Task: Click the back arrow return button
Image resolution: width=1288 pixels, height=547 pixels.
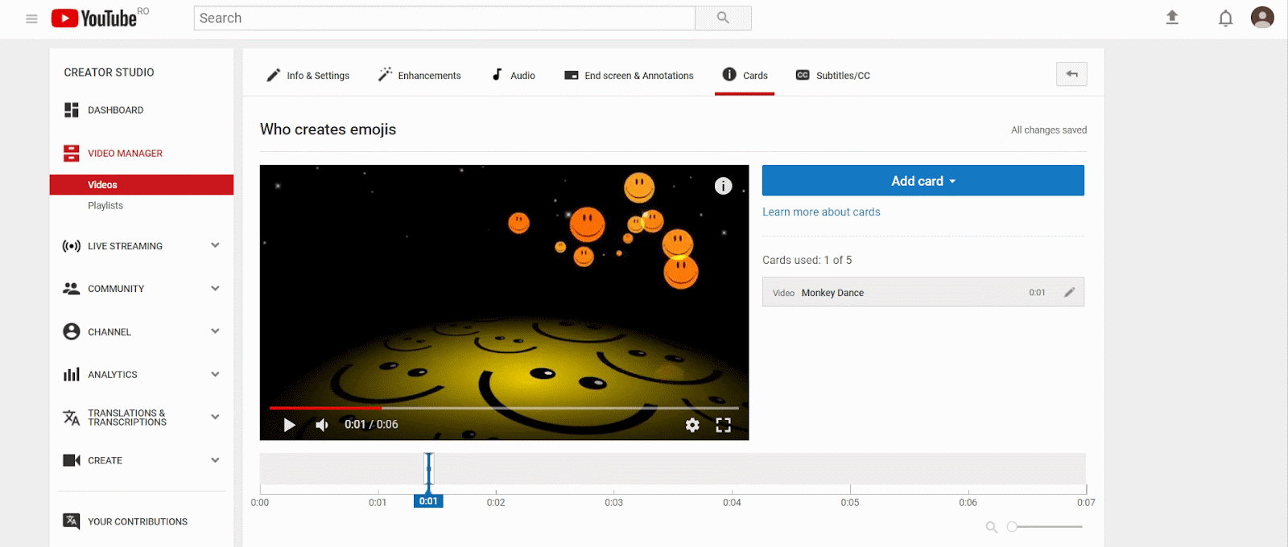Action: (x=1071, y=74)
